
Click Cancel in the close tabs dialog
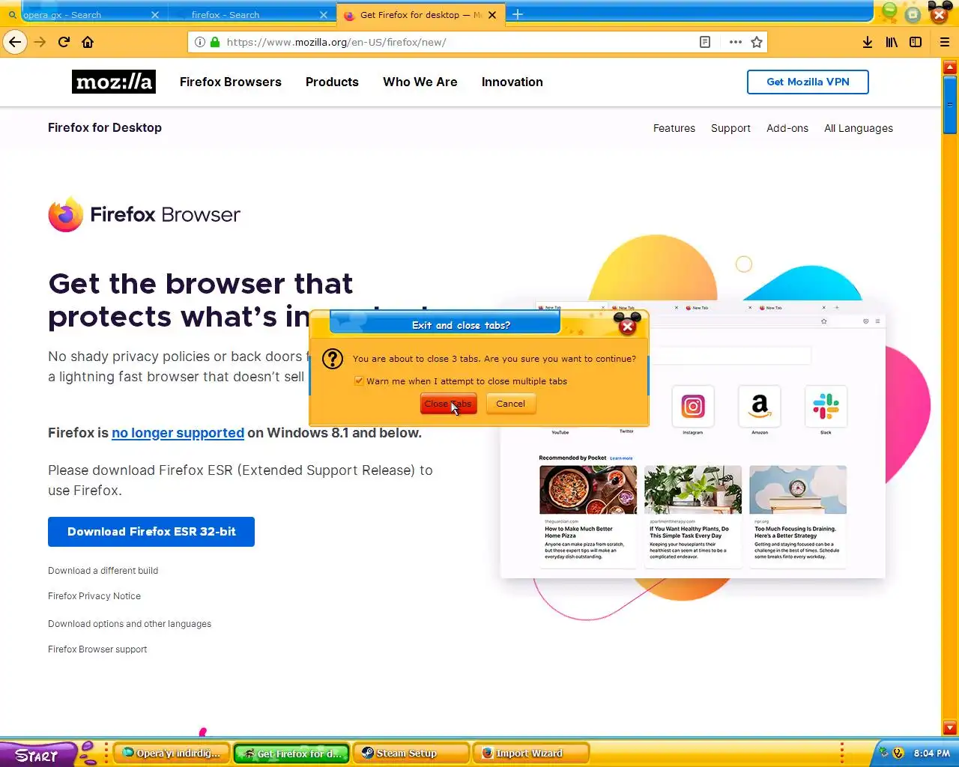(x=510, y=404)
